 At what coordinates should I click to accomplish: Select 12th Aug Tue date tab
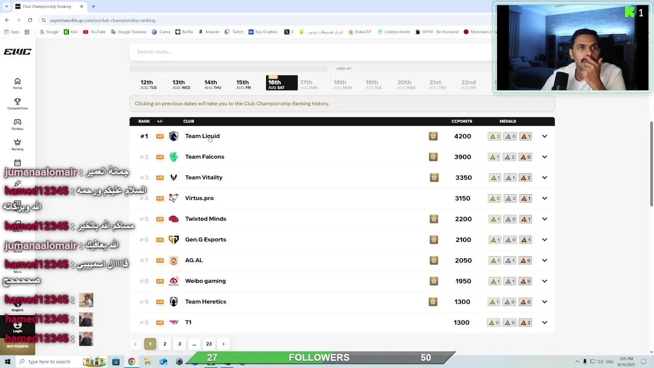pyautogui.click(x=148, y=84)
